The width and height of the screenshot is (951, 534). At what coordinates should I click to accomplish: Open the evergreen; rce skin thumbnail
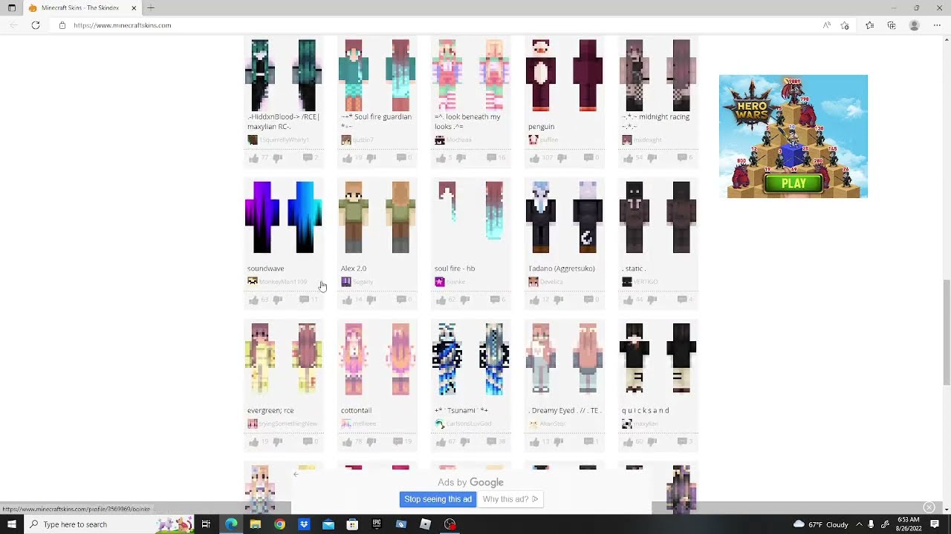tap(283, 359)
